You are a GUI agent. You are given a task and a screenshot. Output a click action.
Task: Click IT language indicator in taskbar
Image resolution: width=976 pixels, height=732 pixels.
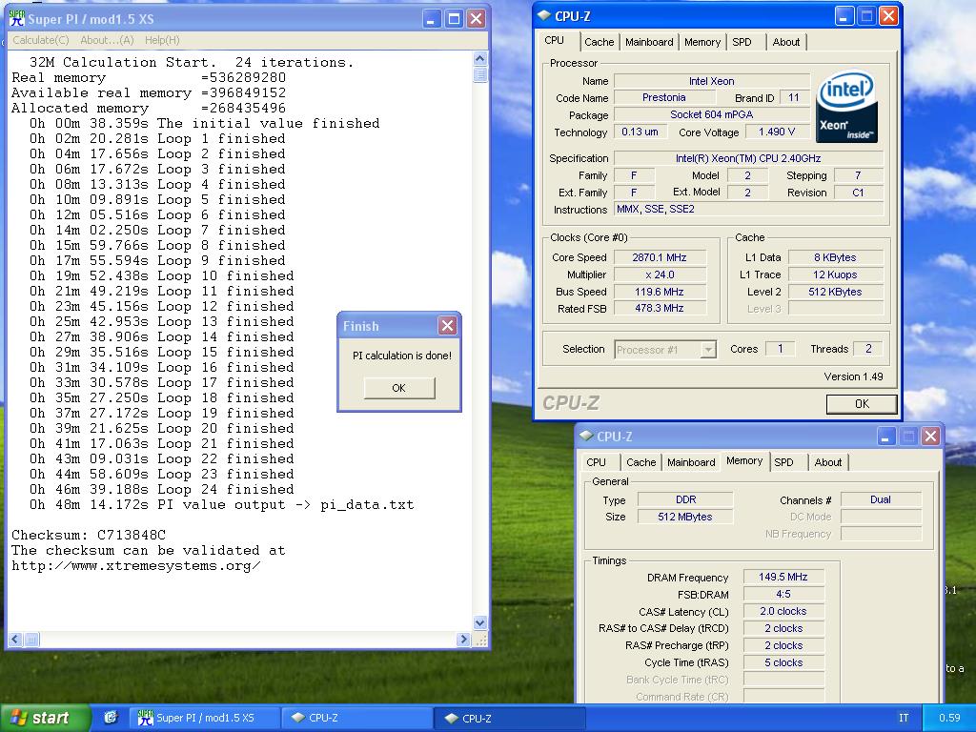pos(904,718)
